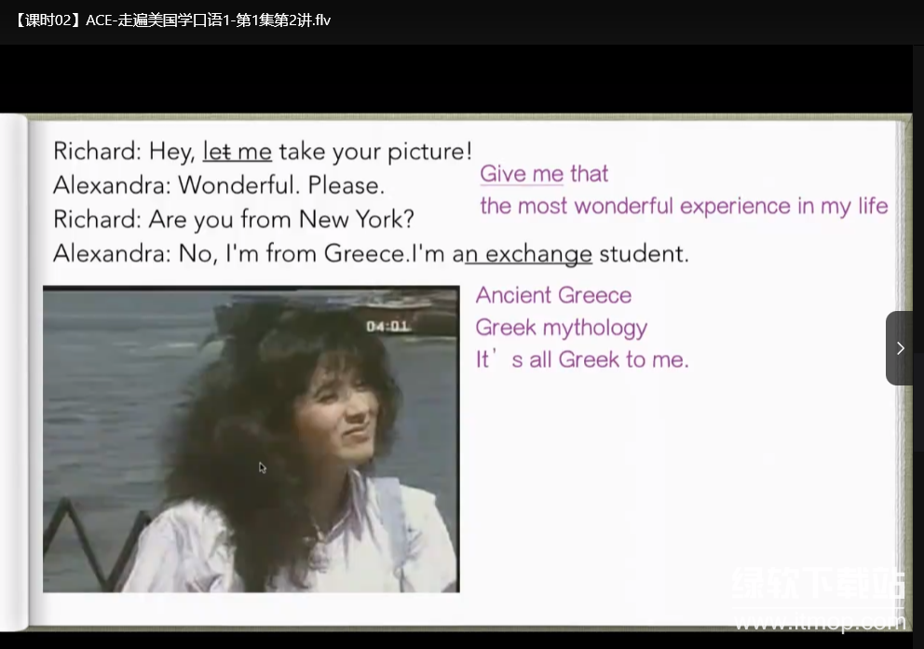924x649 pixels.
Task: Click the left curled page edge
Action: coord(13,372)
